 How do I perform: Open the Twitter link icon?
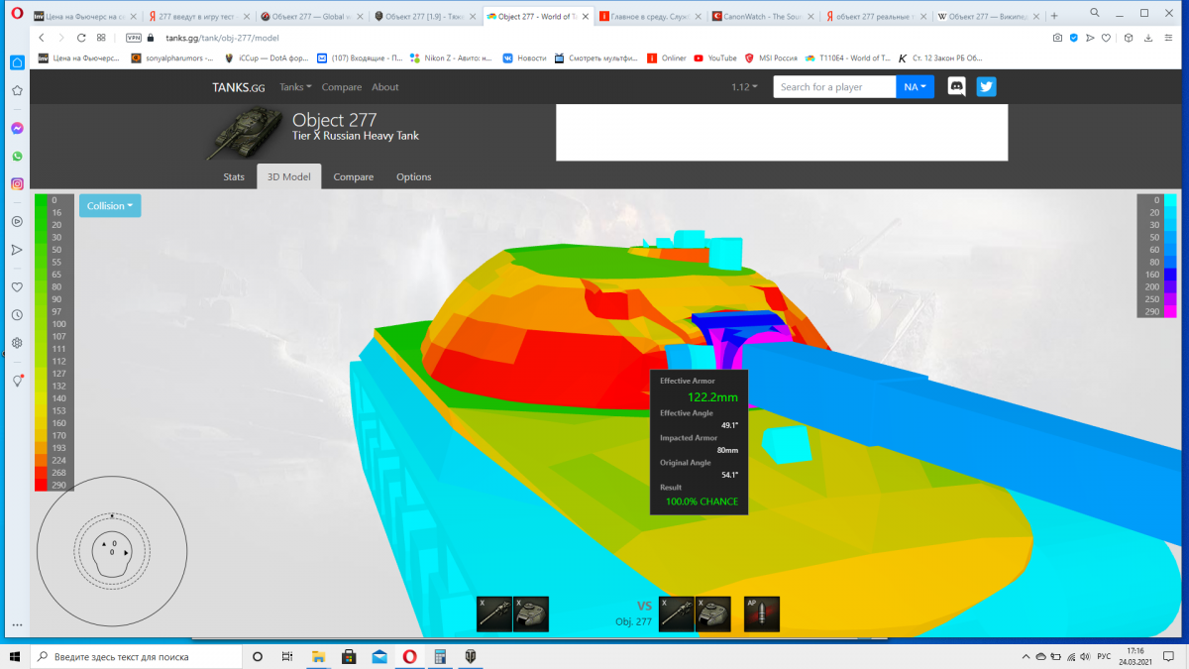coord(986,86)
